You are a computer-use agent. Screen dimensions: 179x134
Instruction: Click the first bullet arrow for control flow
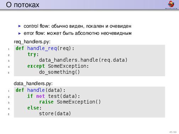pyautogui.click(x=20, y=26)
